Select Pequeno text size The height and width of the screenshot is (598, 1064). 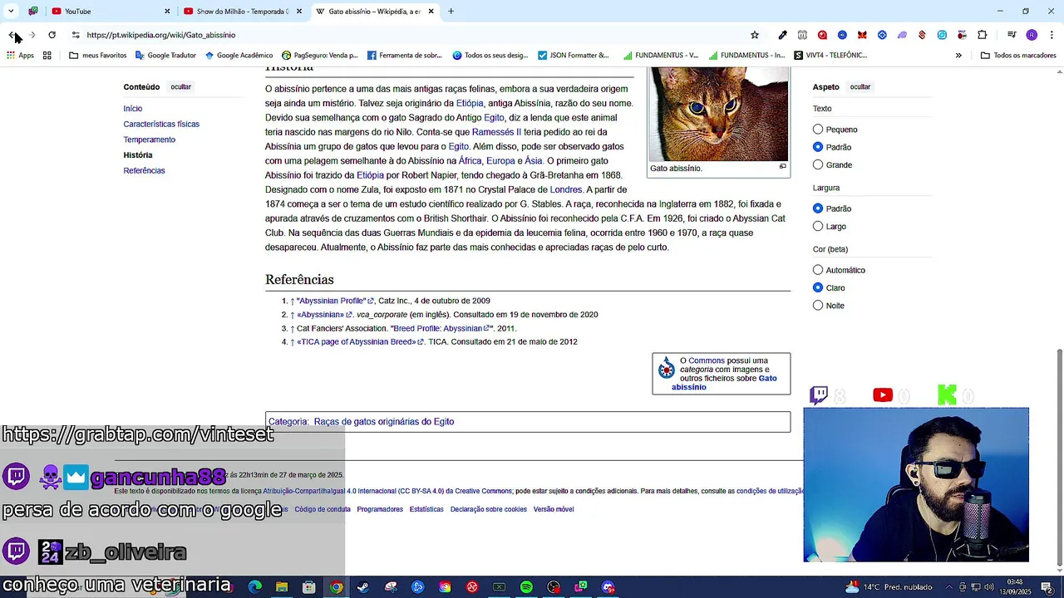[x=818, y=130]
